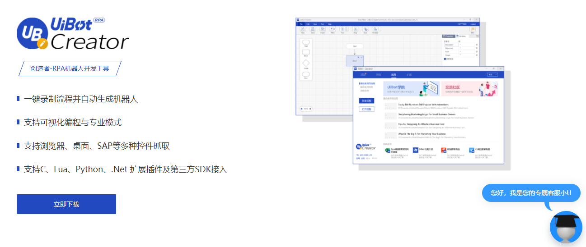The height and width of the screenshot is (247, 586).
Task: Open the UiBot自我介绍 sample flow icon
Action: [x=416, y=150]
